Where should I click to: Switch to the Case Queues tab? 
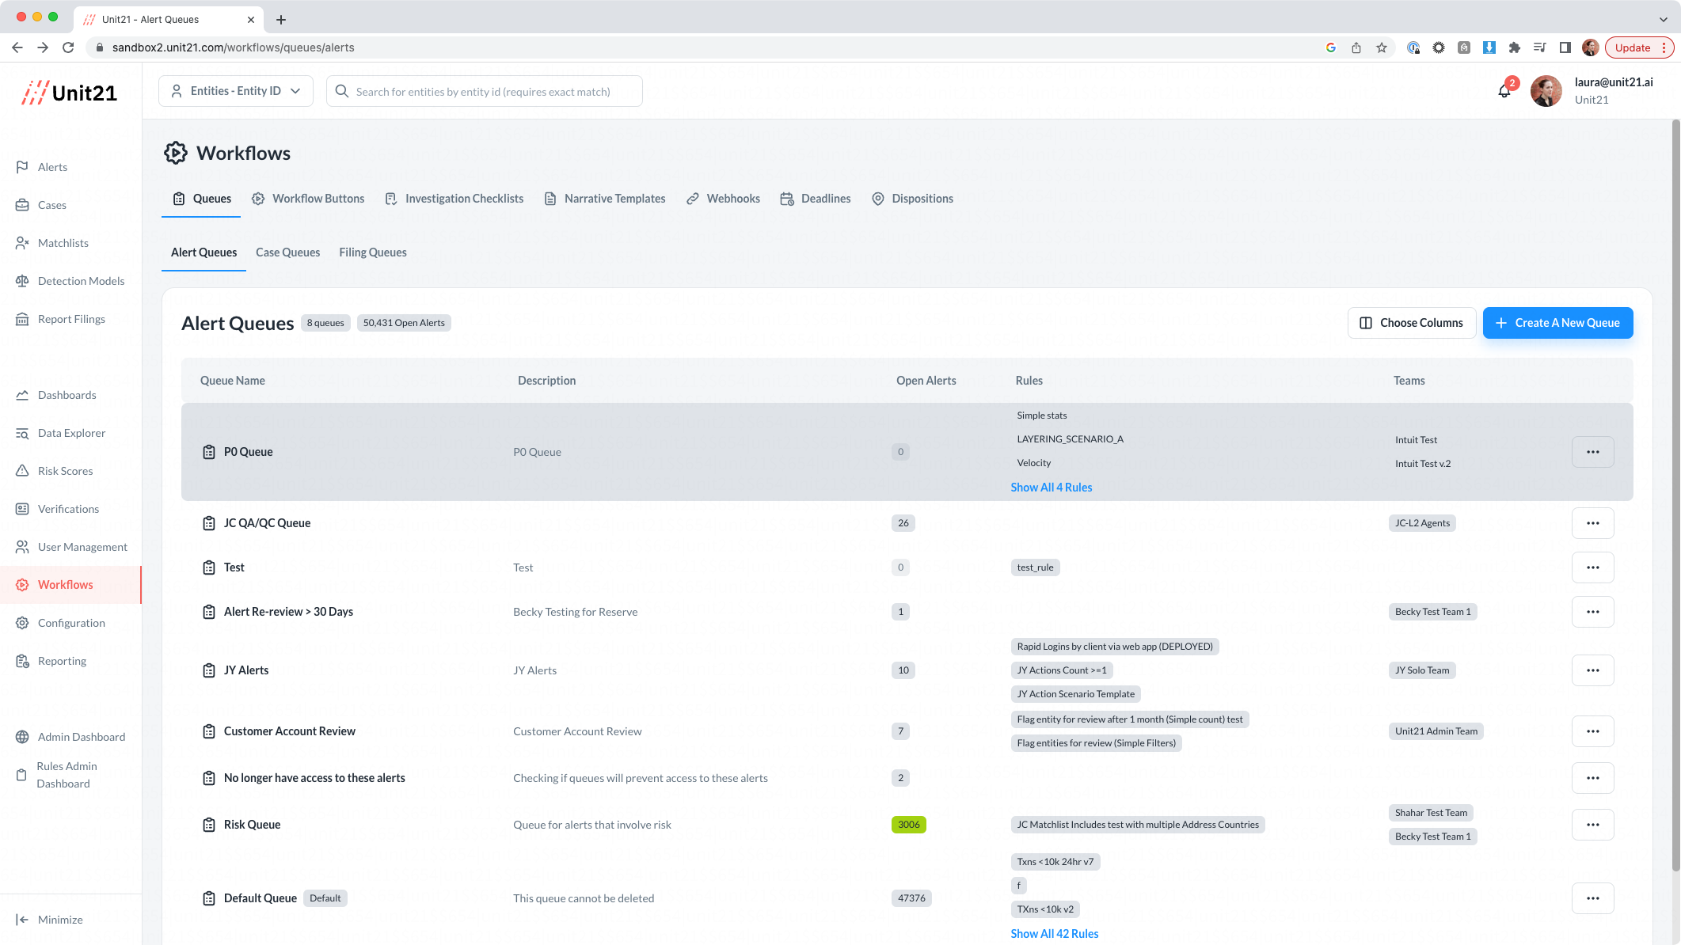tap(287, 252)
